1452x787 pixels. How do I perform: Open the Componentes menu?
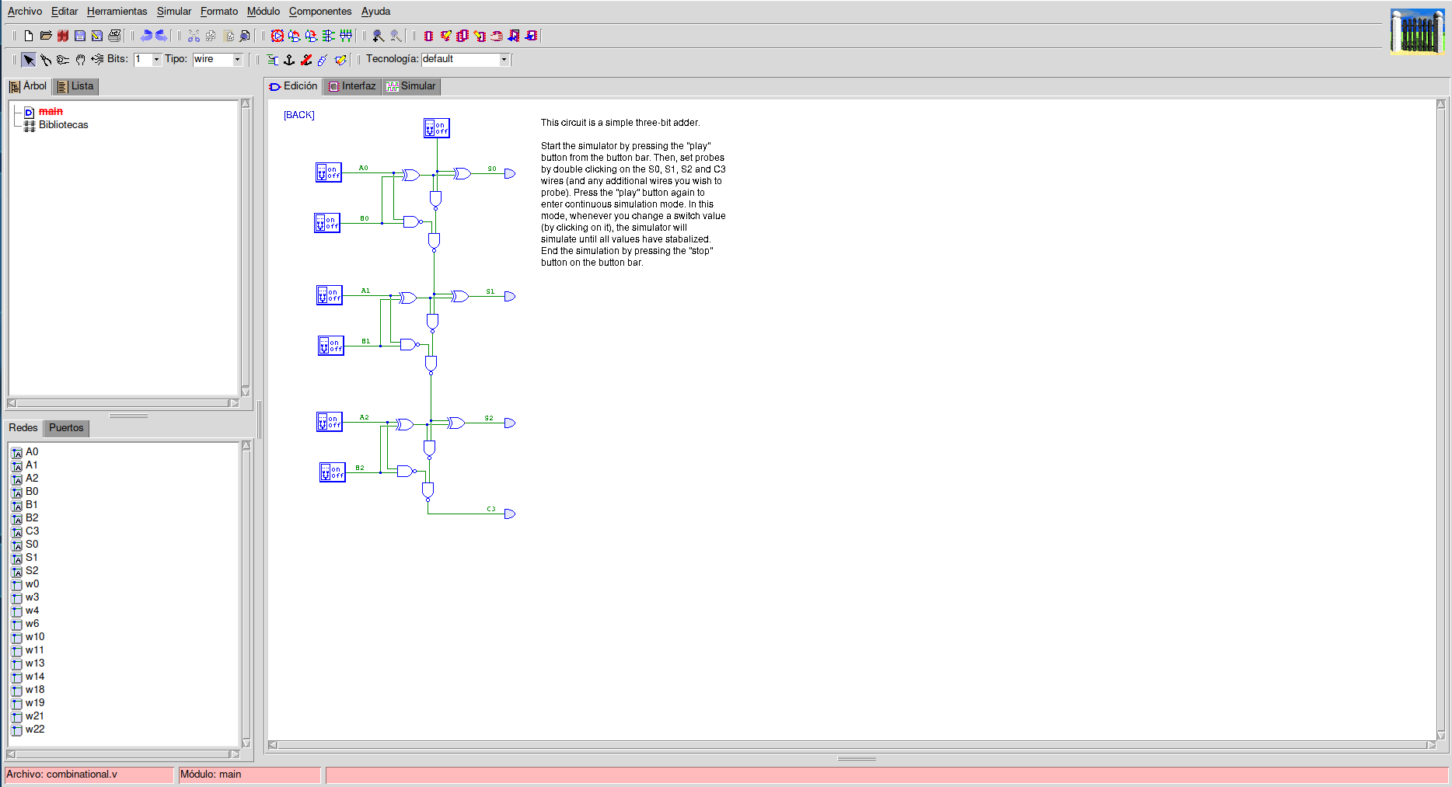point(319,12)
